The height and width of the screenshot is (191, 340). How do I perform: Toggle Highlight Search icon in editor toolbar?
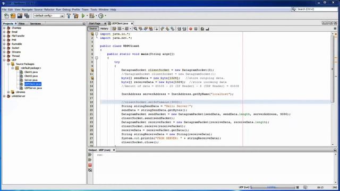tap(151, 29)
